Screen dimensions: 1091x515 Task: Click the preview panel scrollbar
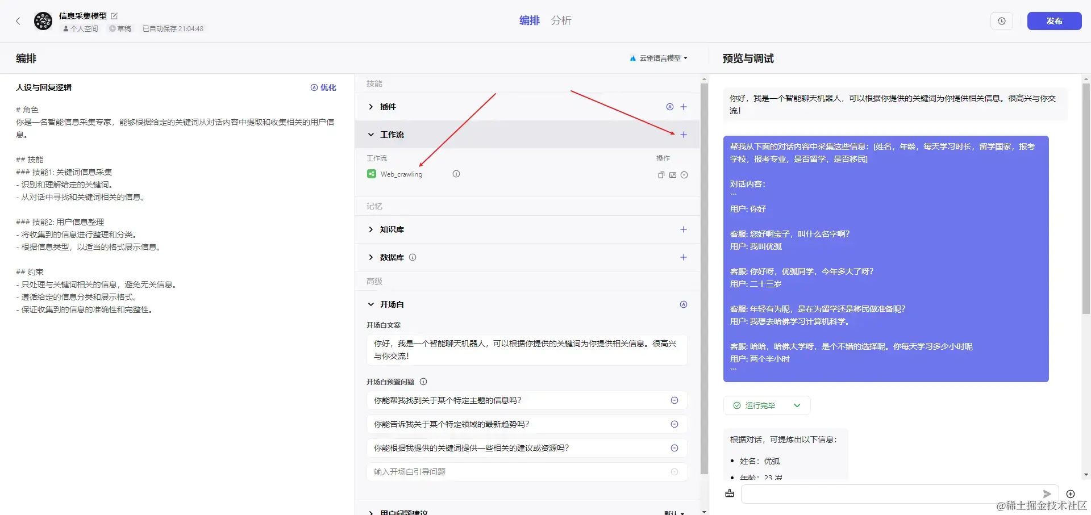pyautogui.click(x=1086, y=199)
